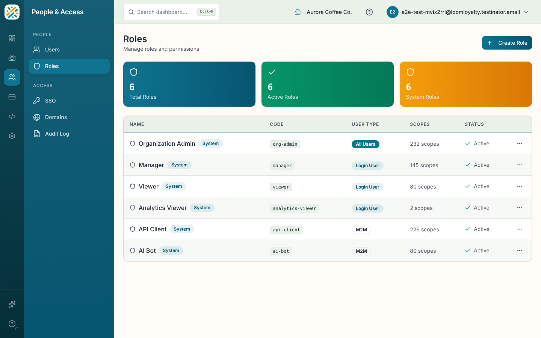Select the People & Access rail icon
Screen dimensions: 541x338
[x=12, y=77]
